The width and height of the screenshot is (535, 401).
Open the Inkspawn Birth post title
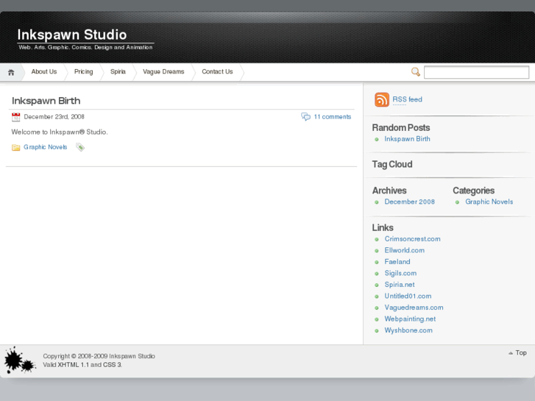[x=46, y=101]
